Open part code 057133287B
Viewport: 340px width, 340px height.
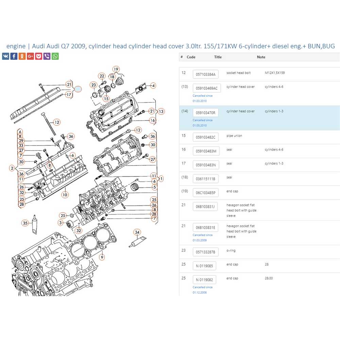click(206, 252)
